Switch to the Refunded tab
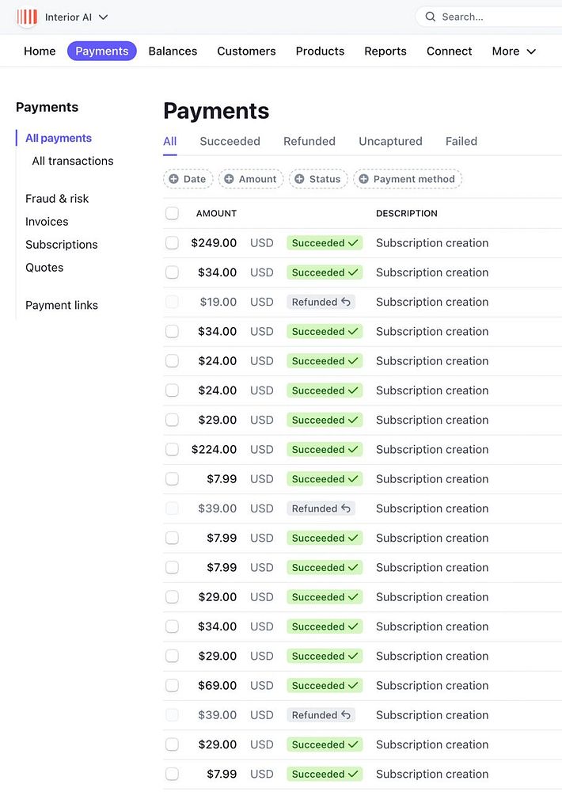This screenshot has width=562, height=792. coord(309,142)
